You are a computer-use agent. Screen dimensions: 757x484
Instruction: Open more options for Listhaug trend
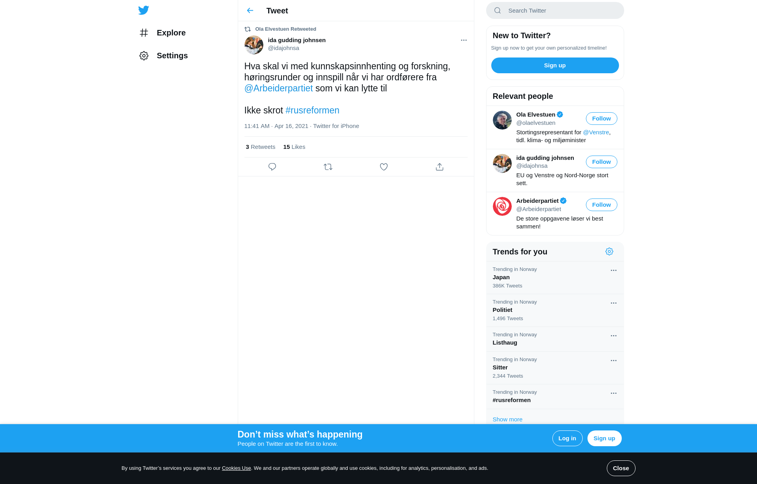coord(613,336)
